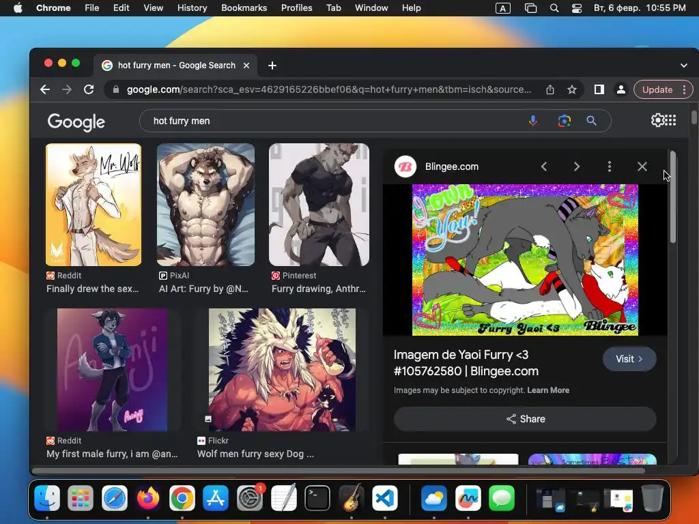Open the Chrome menu in the menu bar
699x524 pixels.
pos(53,8)
